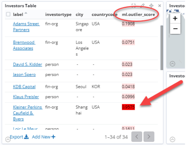The image size is (187, 146).
Task: Toggle the select-all checkbox beside label
Action: point(8,14)
